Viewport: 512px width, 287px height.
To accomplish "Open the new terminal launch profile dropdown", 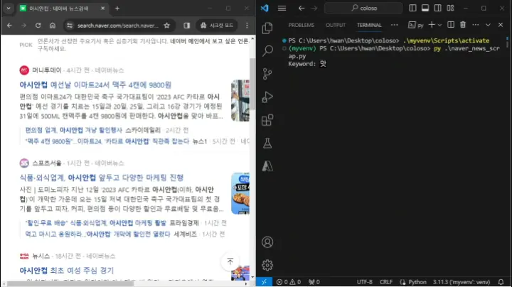I will (439, 25).
